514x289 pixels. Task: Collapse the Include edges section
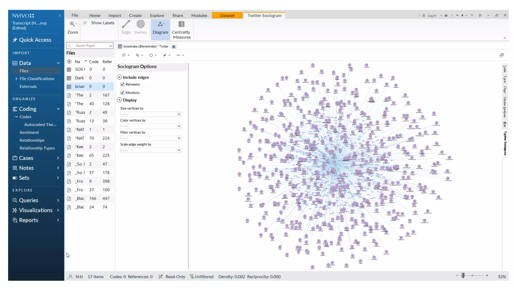119,77
